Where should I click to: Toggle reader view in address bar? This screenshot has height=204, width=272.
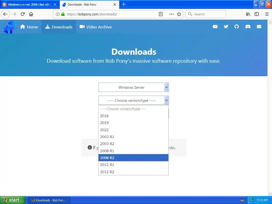pos(161,14)
